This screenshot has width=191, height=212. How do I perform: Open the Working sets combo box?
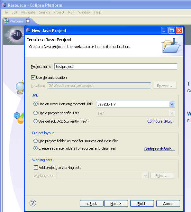103,176
